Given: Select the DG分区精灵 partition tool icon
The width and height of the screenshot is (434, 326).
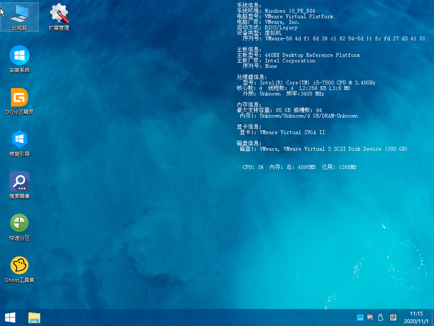Looking at the screenshot, I should (19, 101).
